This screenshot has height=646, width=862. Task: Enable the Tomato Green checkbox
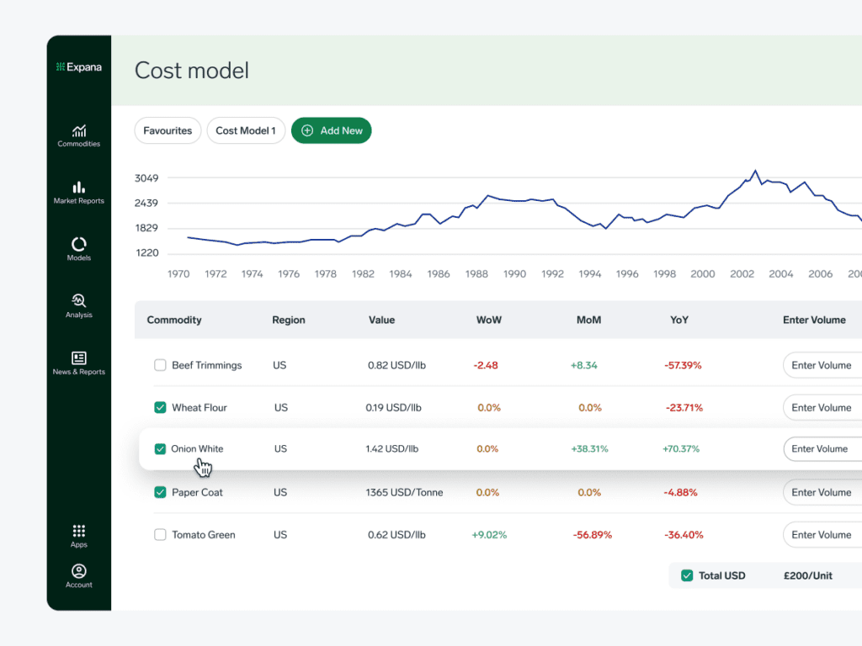pos(160,535)
